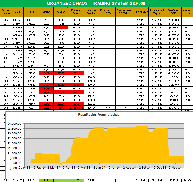Viewport: 193px width, 182px height.
Task: Select the loss cell -2838,6
Action: coord(124,108)
